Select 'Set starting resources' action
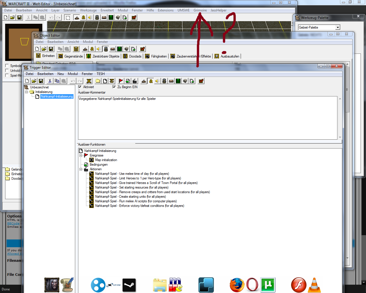Screen dimensions: 366x293 point(132,187)
